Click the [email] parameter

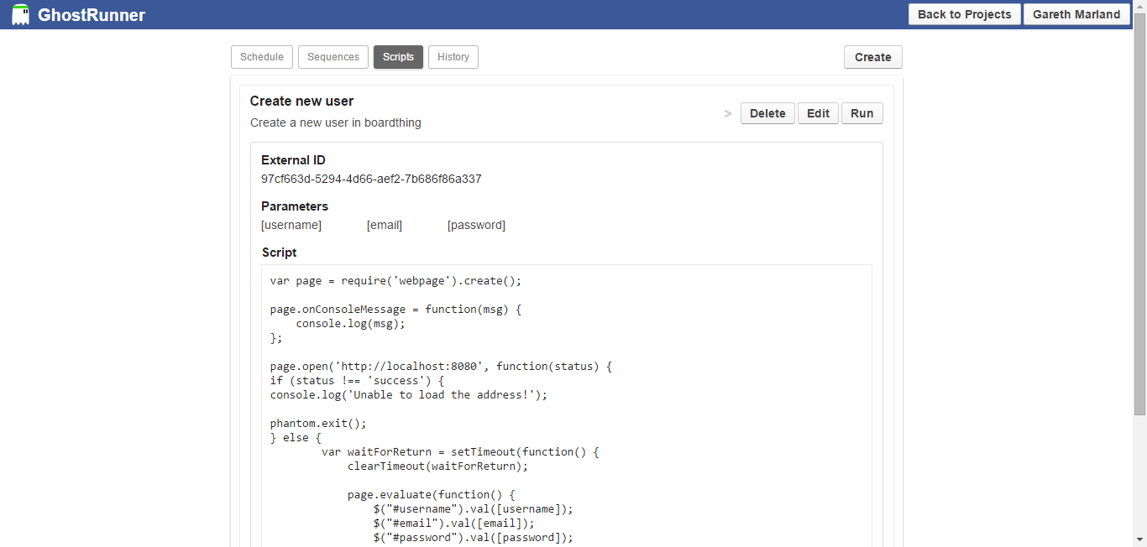tap(385, 225)
